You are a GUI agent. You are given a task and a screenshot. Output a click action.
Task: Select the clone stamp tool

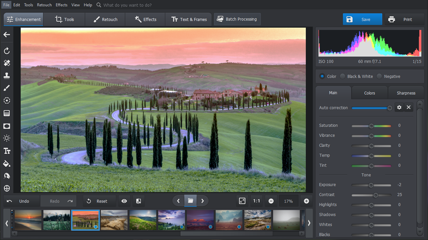[7, 75]
